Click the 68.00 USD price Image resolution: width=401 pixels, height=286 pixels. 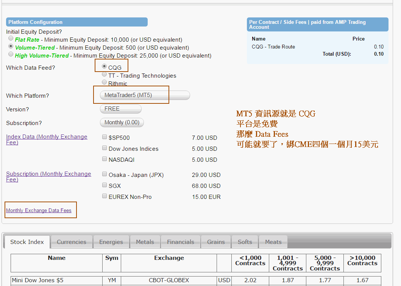click(206, 186)
